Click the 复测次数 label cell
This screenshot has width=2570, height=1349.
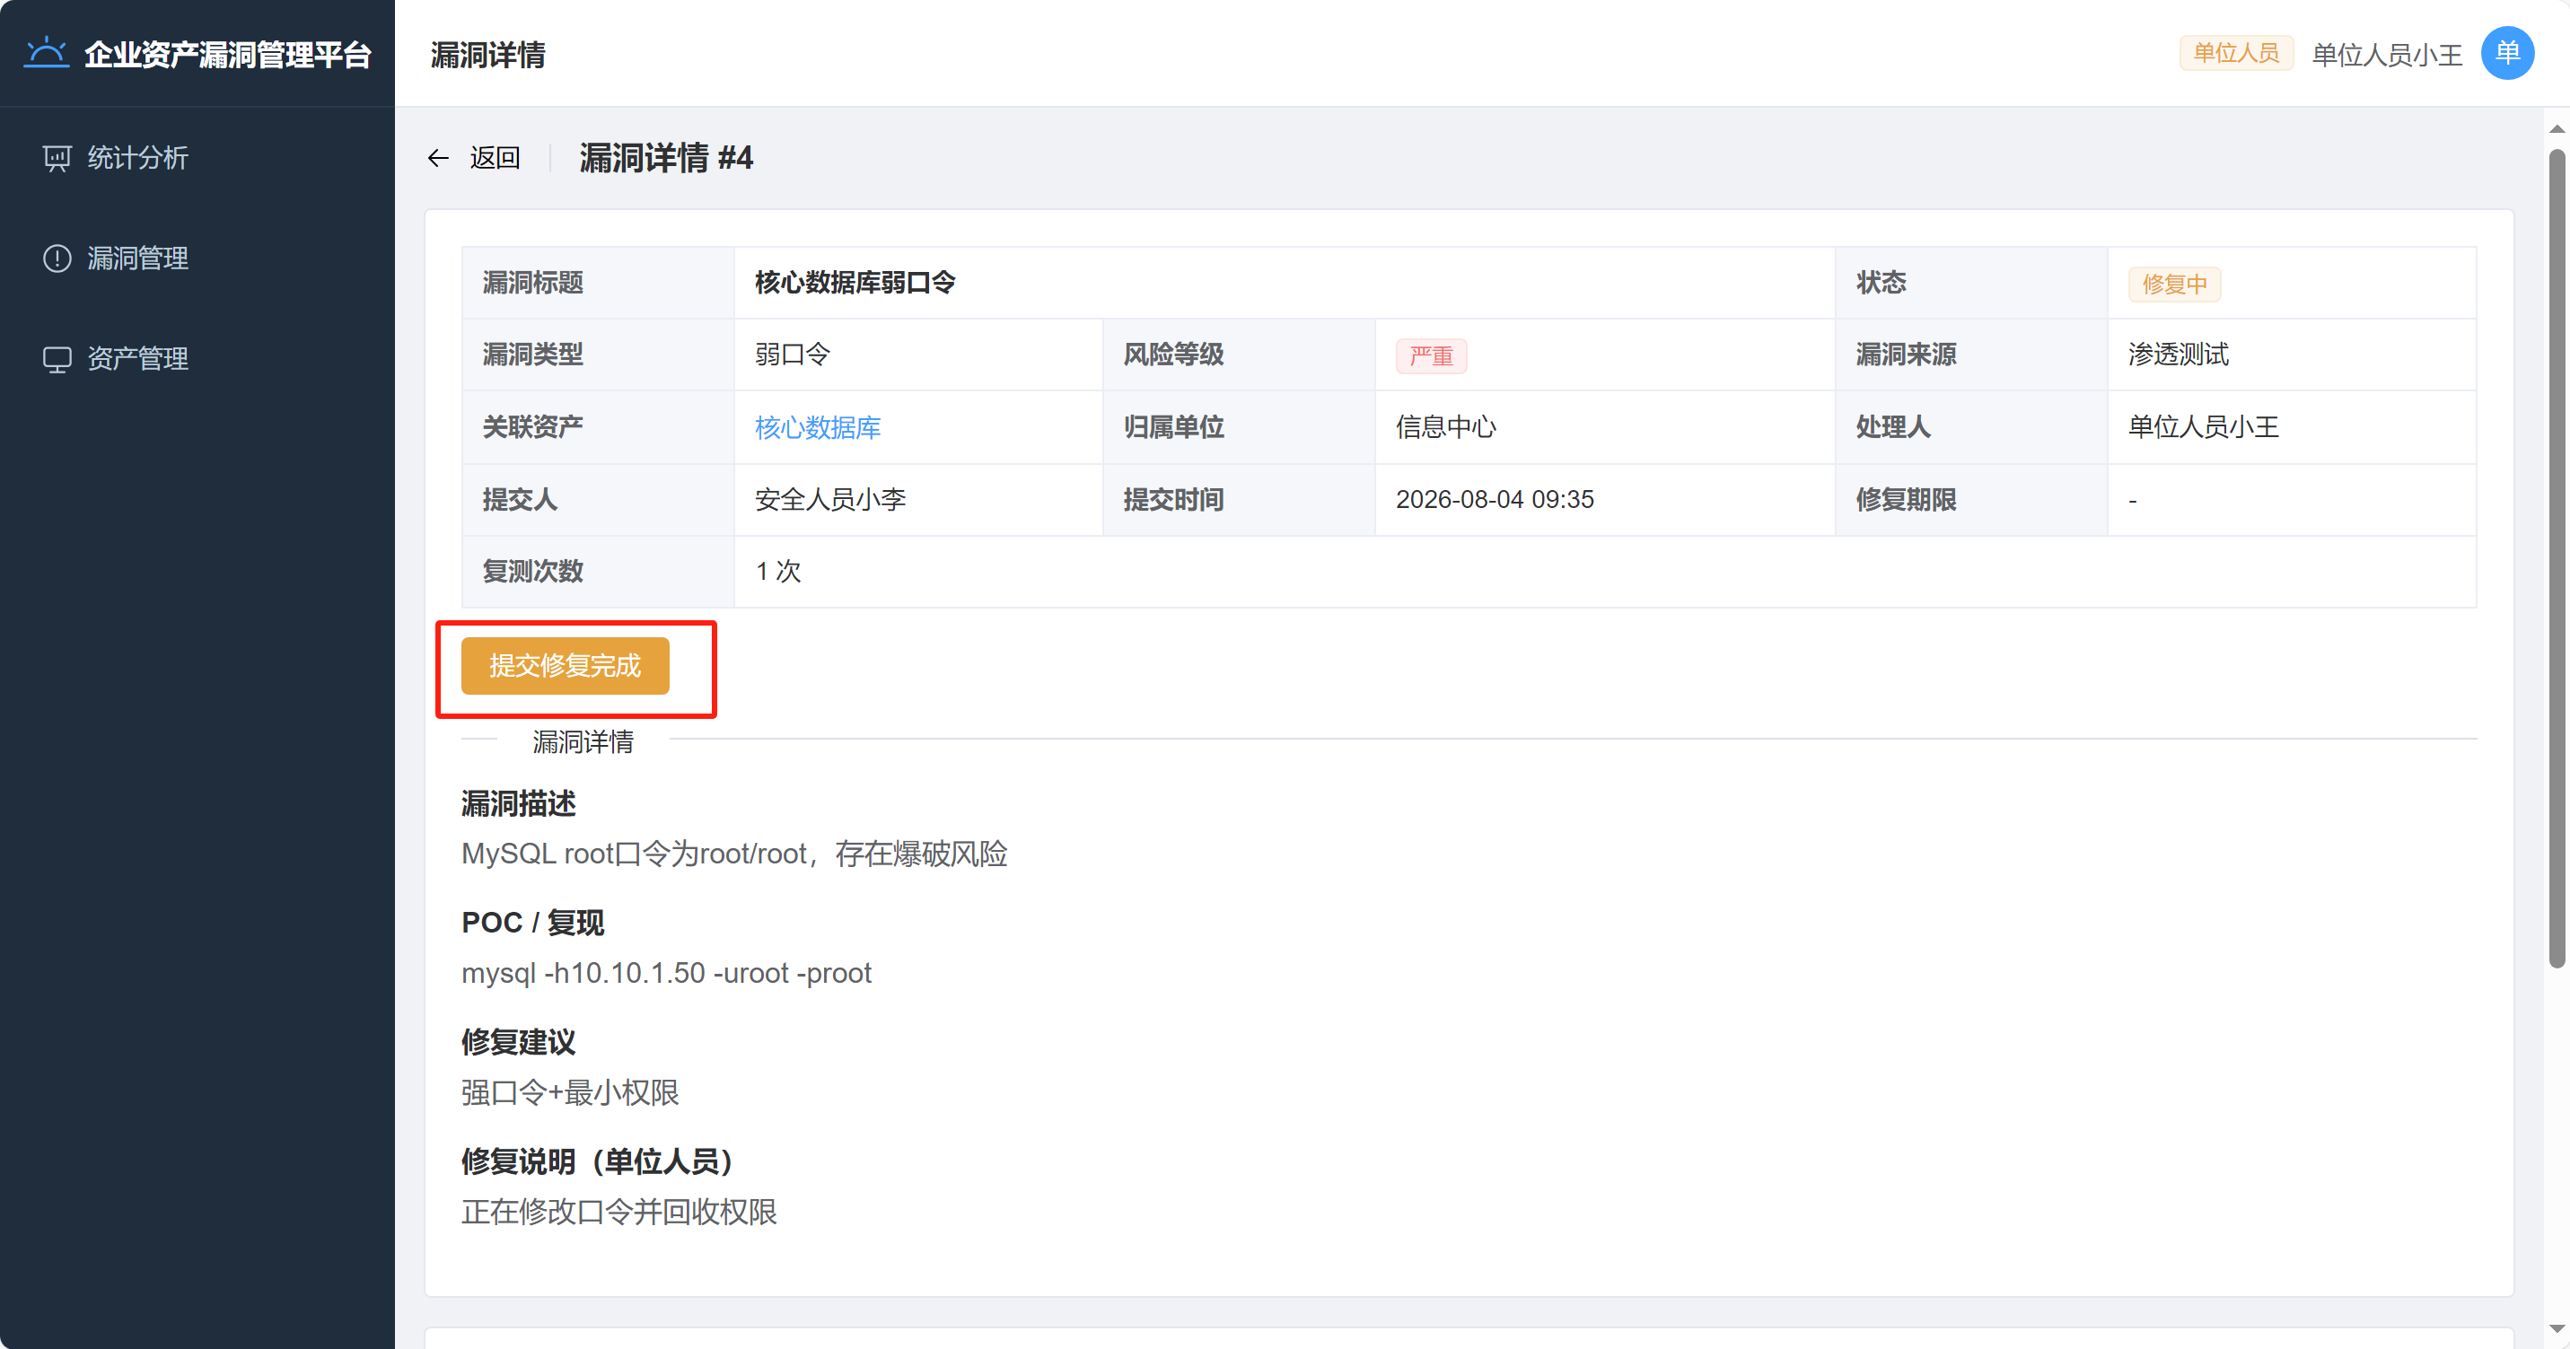tap(598, 571)
